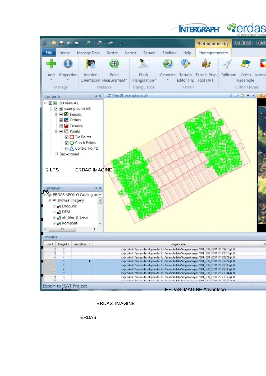Toggle the Check Points checkbox

coord(67,143)
